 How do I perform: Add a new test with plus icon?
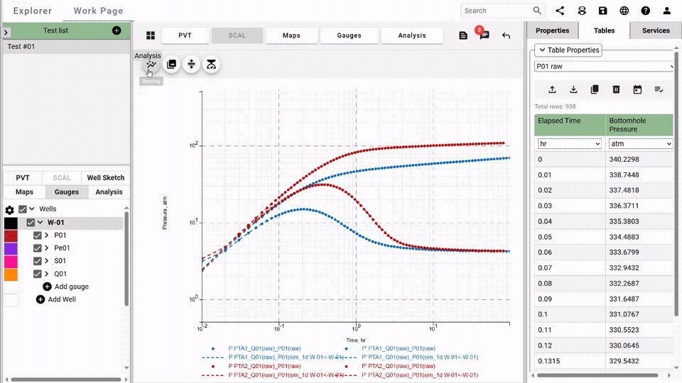point(117,30)
